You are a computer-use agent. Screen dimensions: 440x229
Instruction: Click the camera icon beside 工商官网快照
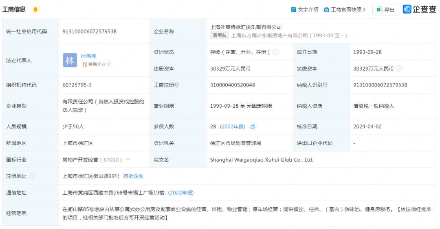(326, 9)
